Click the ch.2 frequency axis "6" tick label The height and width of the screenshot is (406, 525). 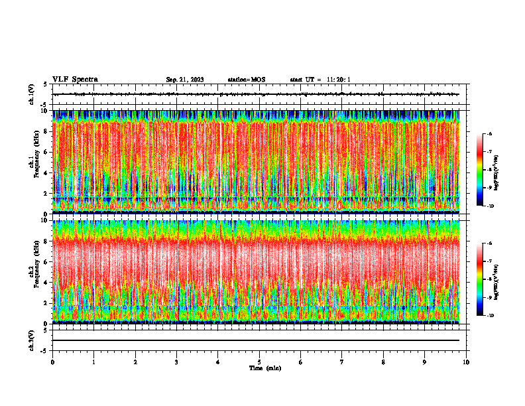(x=46, y=262)
